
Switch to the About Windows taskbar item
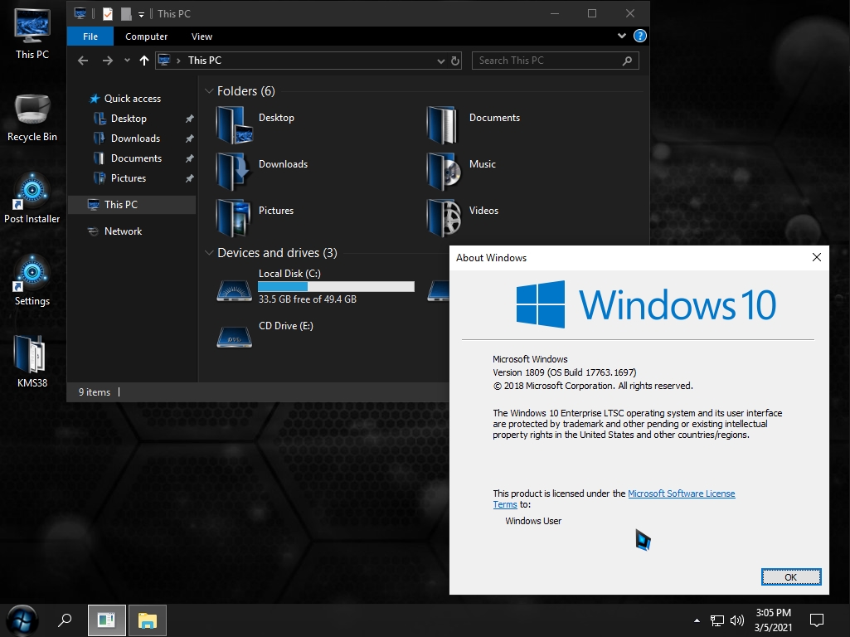click(107, 620)
